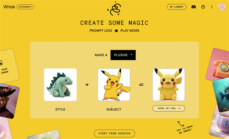Click the Experiment badge
Viewport: 229px width, 139px height.
[x=25, y=7]
